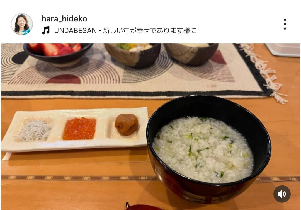
Task: Open the UNDABESAN artist audio link
Action: click(x=75, y=31)
